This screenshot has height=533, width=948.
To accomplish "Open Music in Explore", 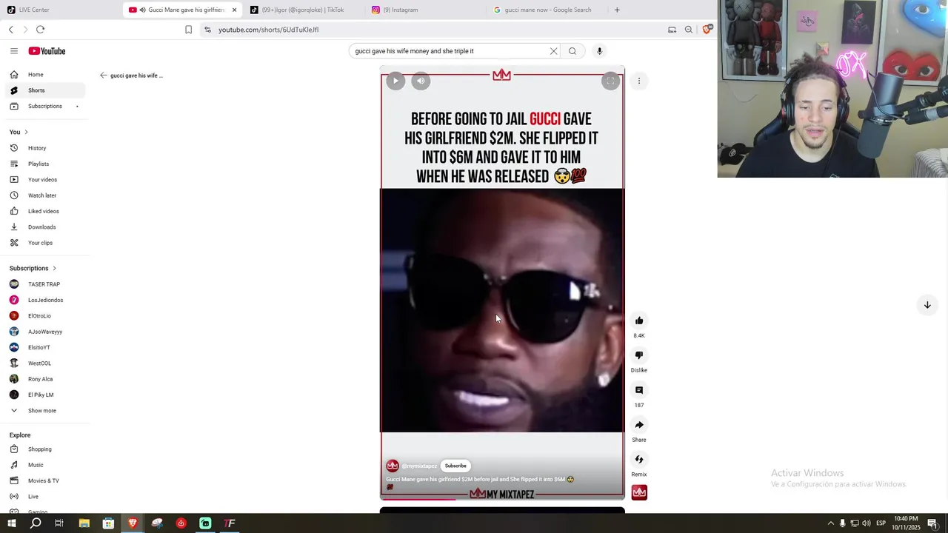I will coord(45,465).
